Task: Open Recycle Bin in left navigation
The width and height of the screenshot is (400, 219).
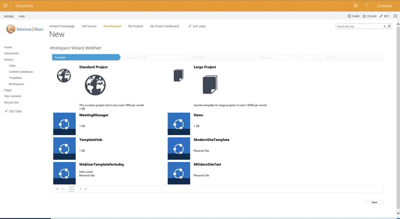Action: [x=11, y=102]
